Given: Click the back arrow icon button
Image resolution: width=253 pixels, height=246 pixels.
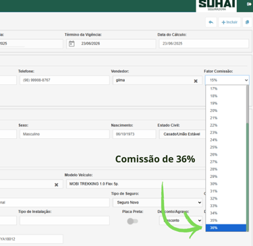Looking at the screenshot, I should click(x=211, y=22).
